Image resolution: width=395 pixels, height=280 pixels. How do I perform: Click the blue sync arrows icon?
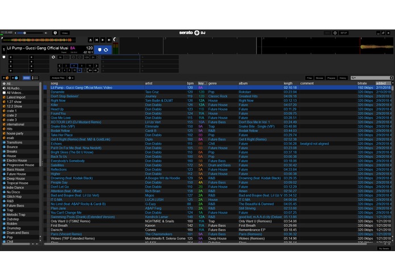(106, 50)
